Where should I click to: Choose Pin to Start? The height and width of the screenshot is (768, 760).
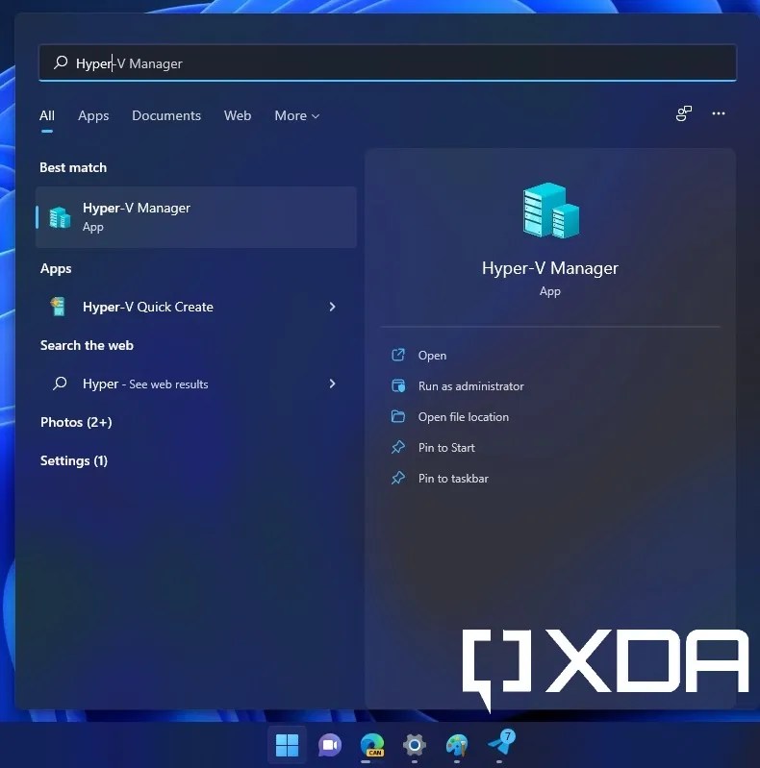pyautogui.click(x=446, y=448)
